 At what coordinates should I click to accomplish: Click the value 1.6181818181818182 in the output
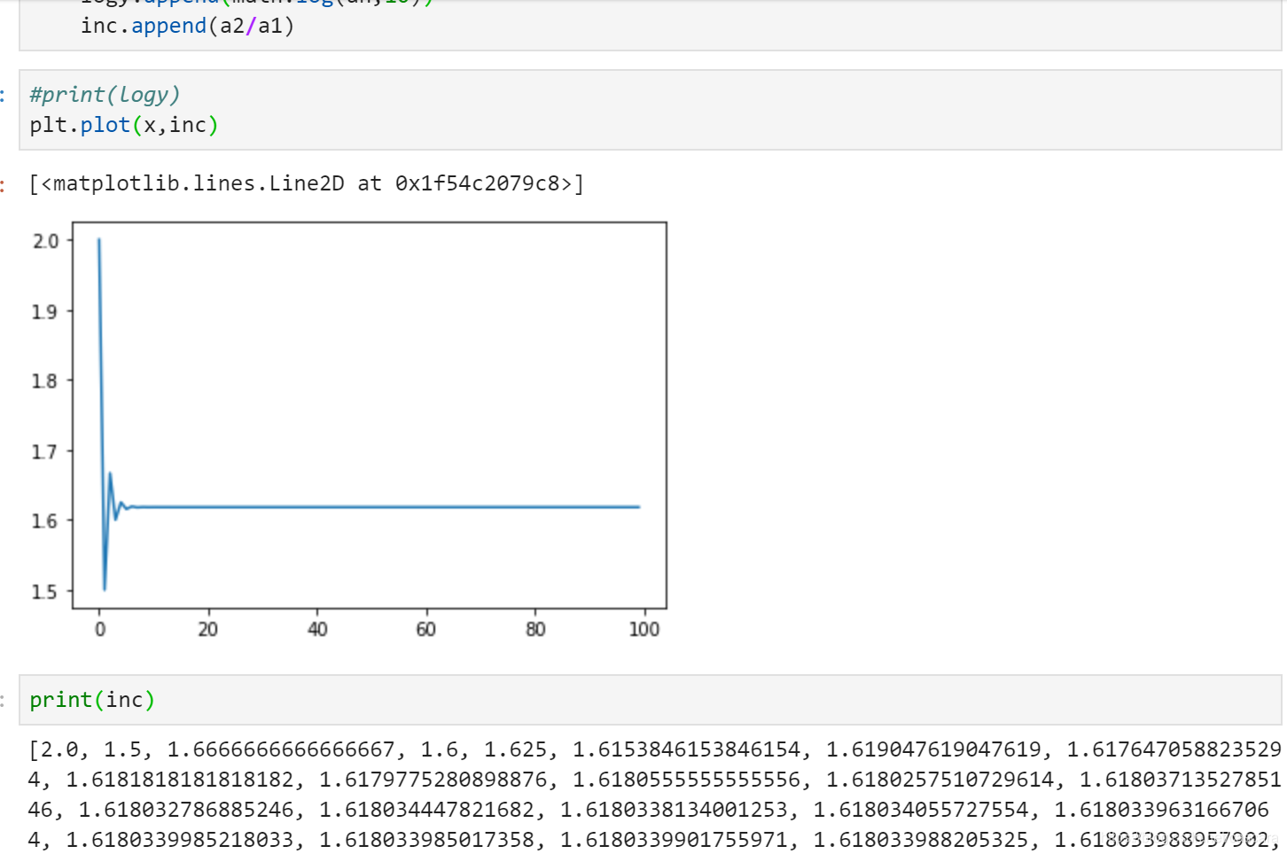coord(180,780)
